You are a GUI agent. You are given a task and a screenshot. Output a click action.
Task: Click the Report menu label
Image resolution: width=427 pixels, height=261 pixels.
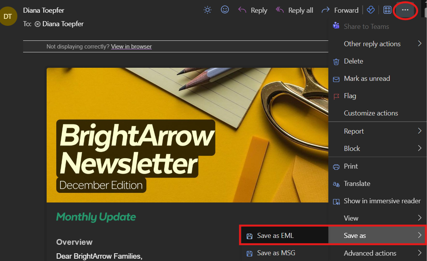[x=354, y=131]
